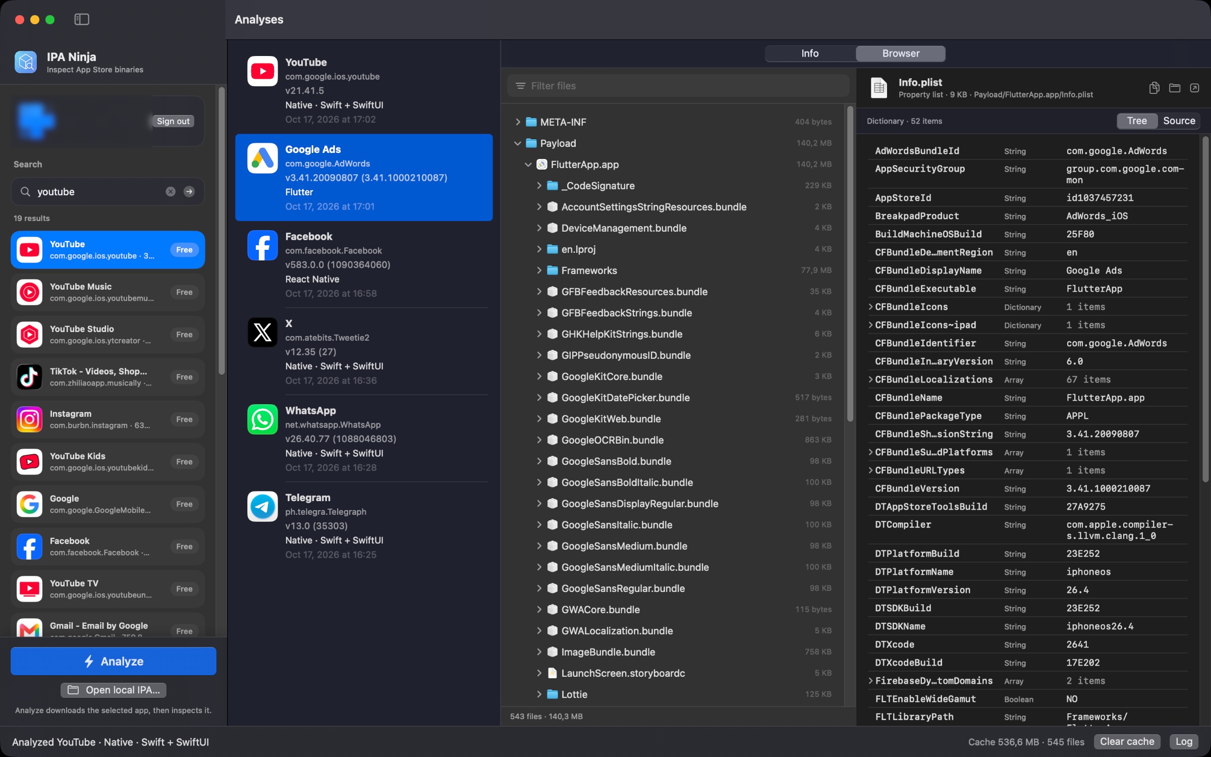Click the Telegram icon in the Analyses list
The height and width of the screenshot is (757, 1211).
tap(262, 506)
